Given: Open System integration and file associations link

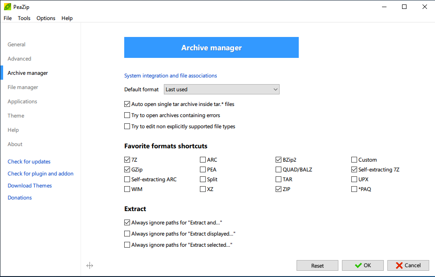Looking at the screenshot, I should click(x=171, y=76).
